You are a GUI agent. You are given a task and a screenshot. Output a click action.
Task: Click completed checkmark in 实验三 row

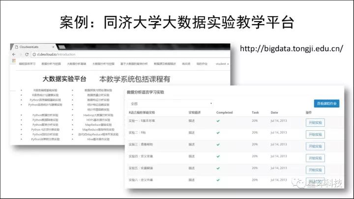218,144
